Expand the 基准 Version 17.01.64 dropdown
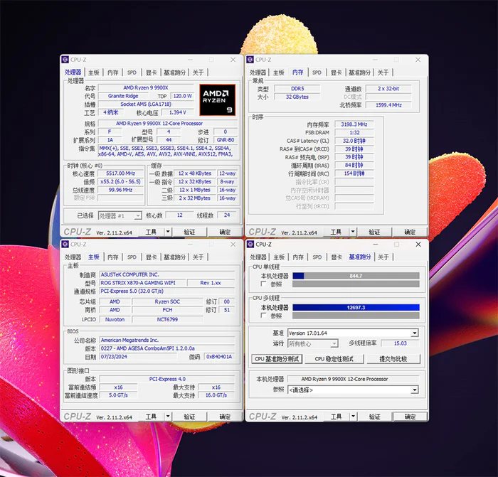 (x=414, y=333)
